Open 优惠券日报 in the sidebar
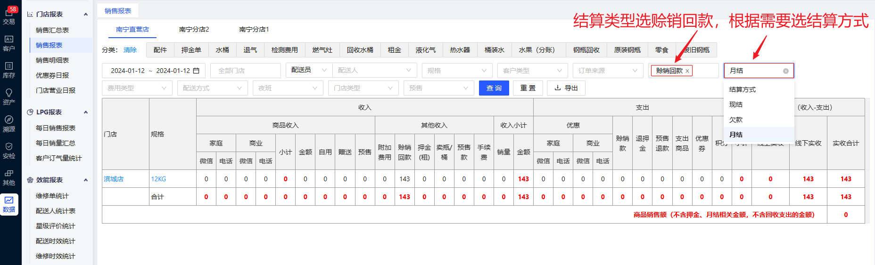The image size is (875, 265). tap(52, 75)
